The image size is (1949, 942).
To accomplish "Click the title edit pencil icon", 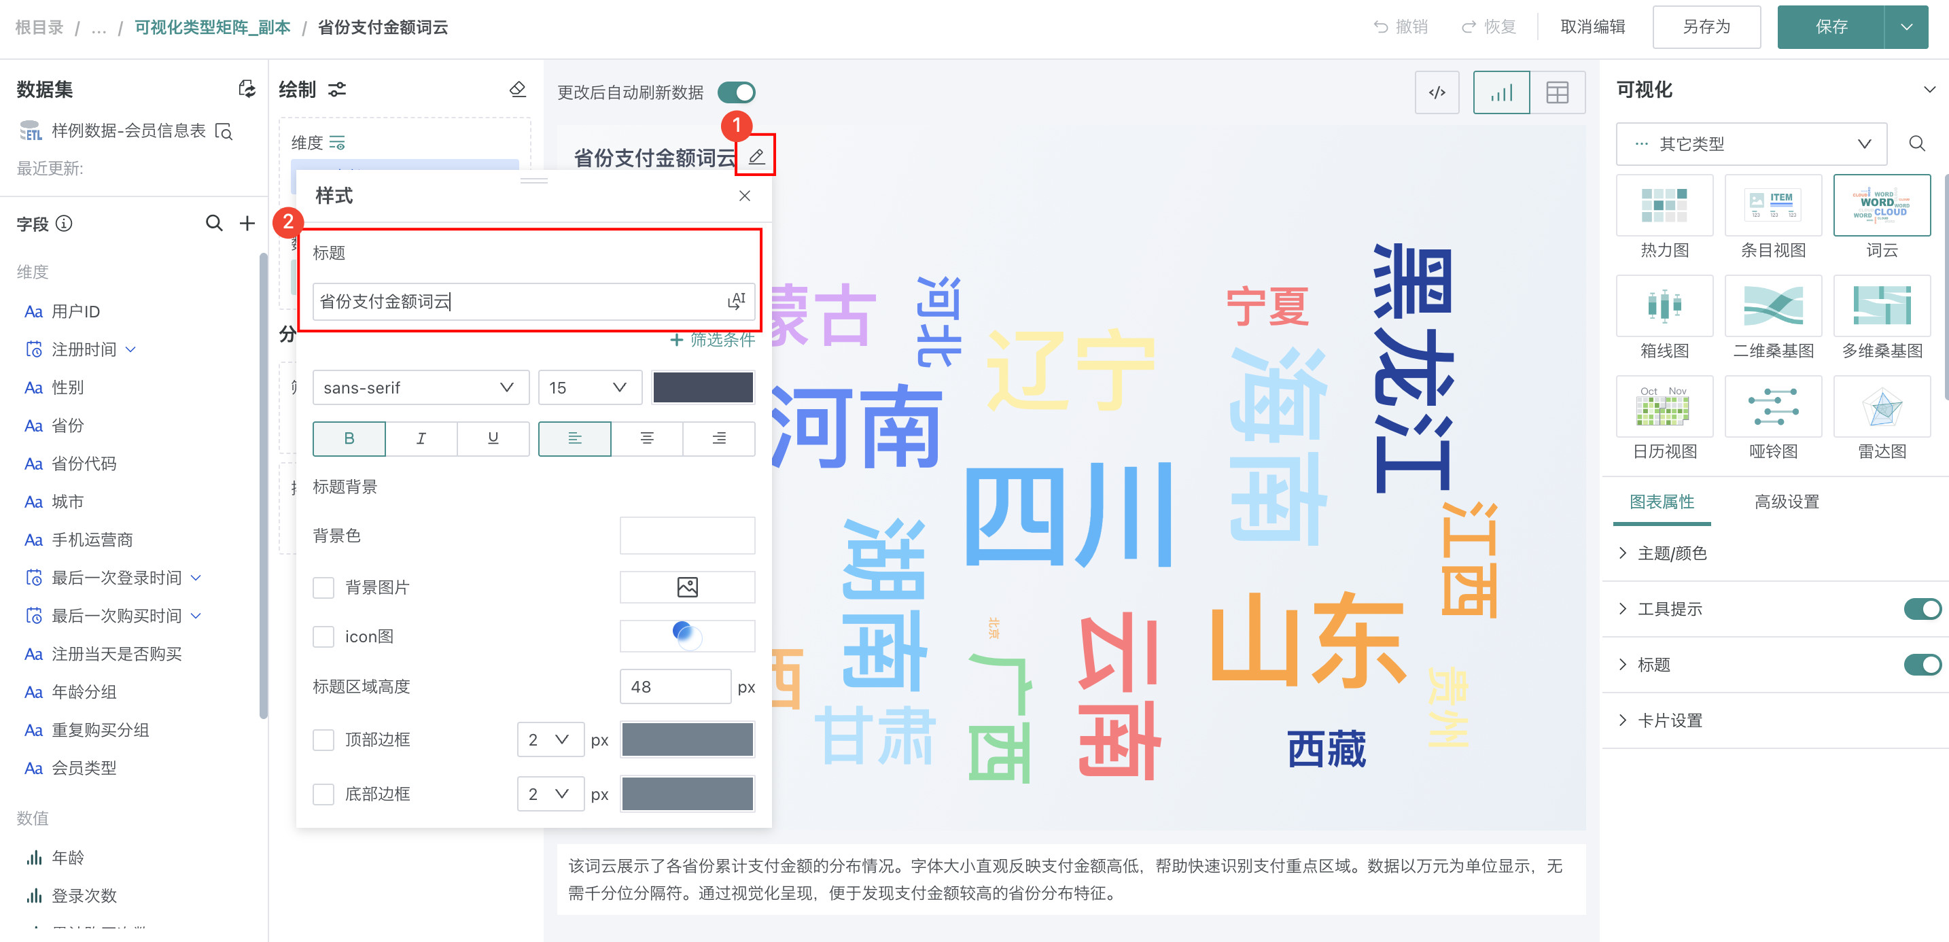I will (x=756, y=156).
